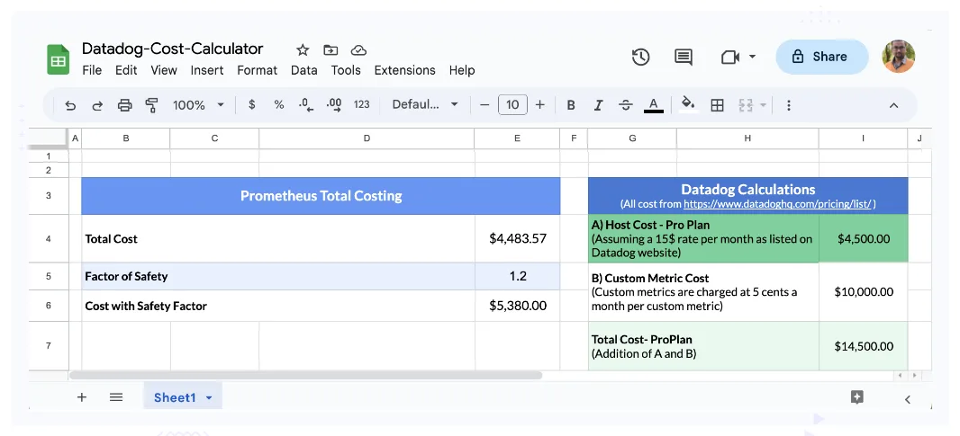Toggle strikethrough formatting
960x436 pixels.
click(x=626, y=105)
